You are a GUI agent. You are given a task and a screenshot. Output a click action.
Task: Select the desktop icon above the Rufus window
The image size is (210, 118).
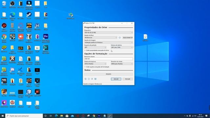(x=71, y=16)
